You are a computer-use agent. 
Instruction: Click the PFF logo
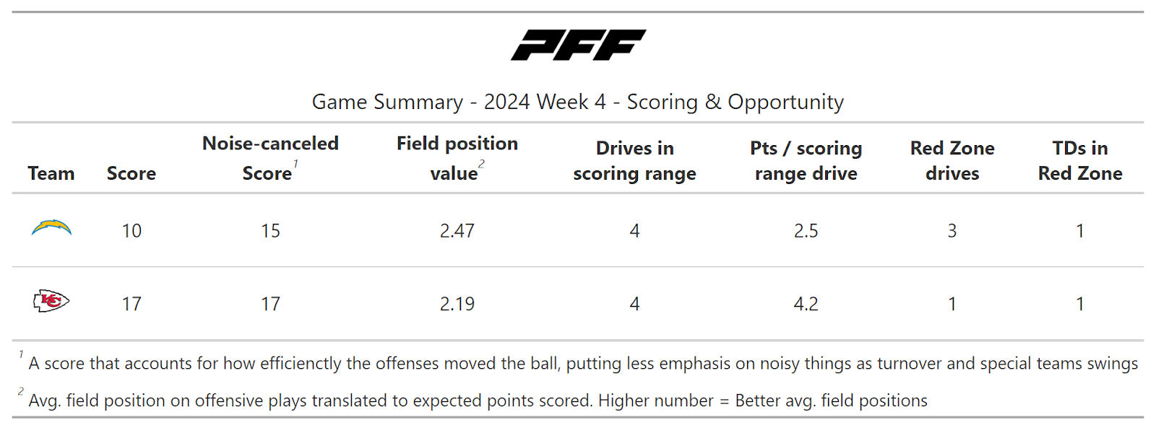[x=578, y=45]
